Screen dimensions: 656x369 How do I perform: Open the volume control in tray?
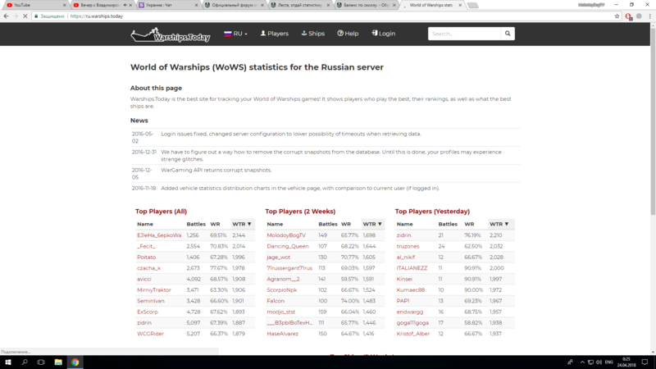[599, 362]
